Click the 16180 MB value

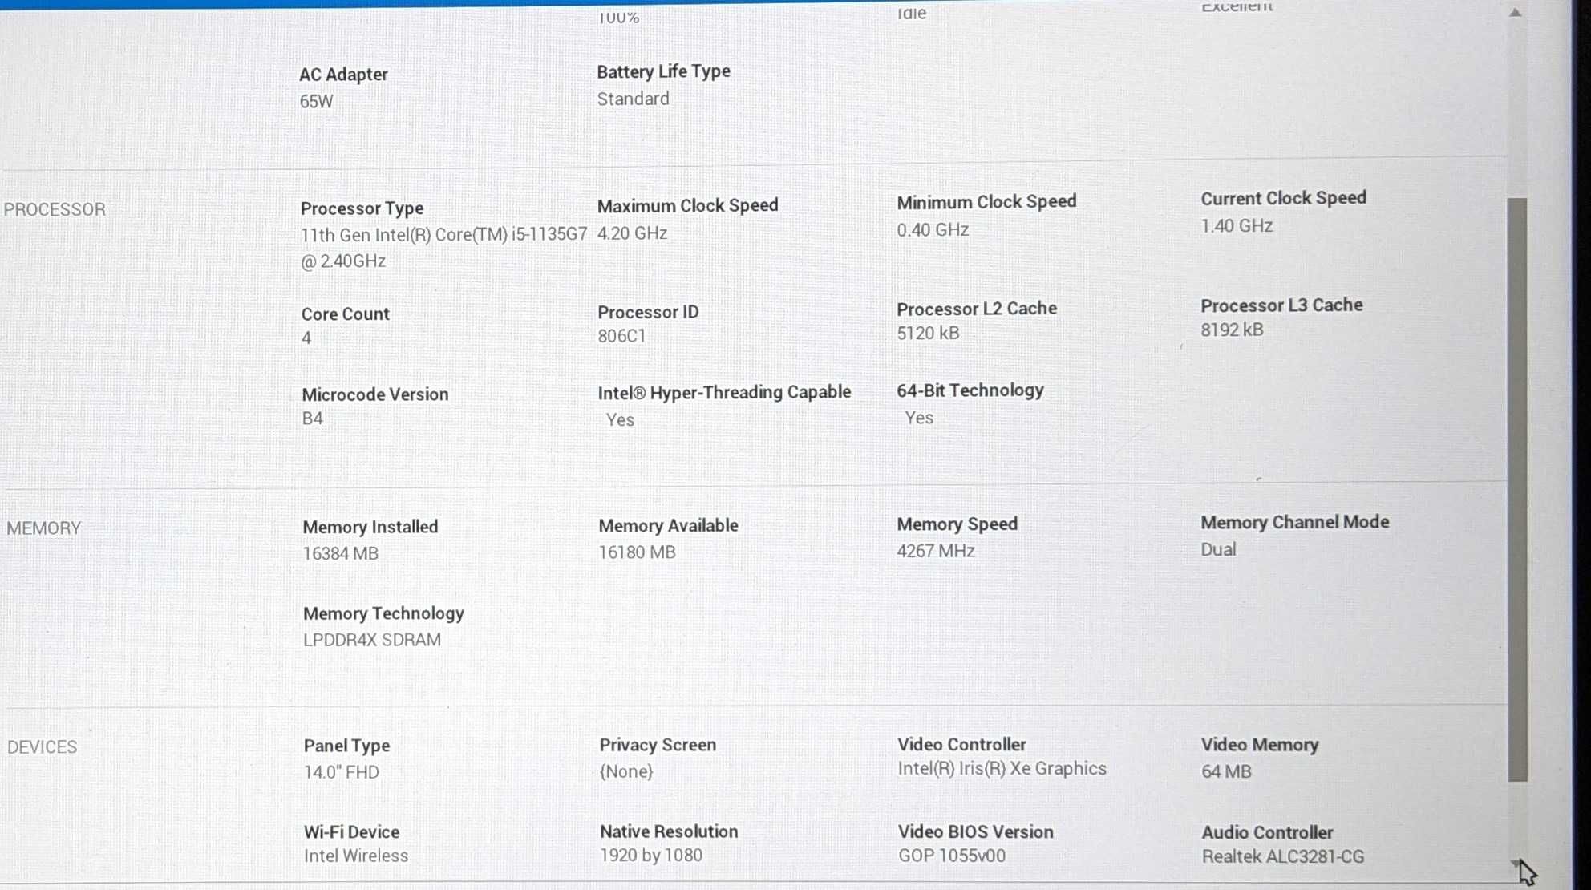(x=637, y=552)
